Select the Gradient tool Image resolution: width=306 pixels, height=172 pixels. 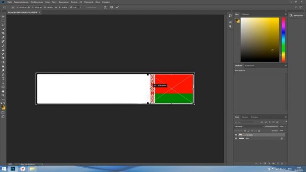[3, 62]
